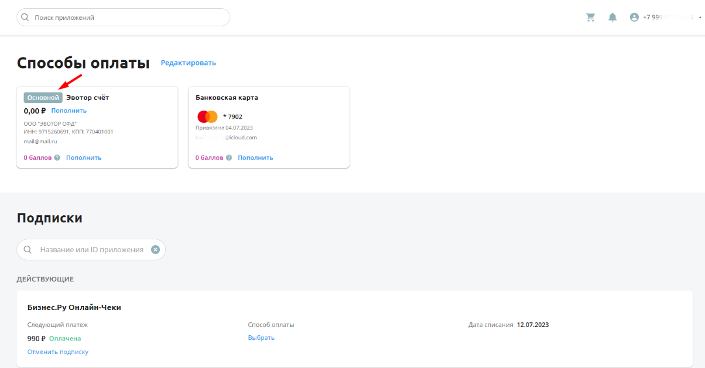
Task: Click the 'Привязана 04.07.2023' text
Action: pyautogui.click(x=224, y=128)
